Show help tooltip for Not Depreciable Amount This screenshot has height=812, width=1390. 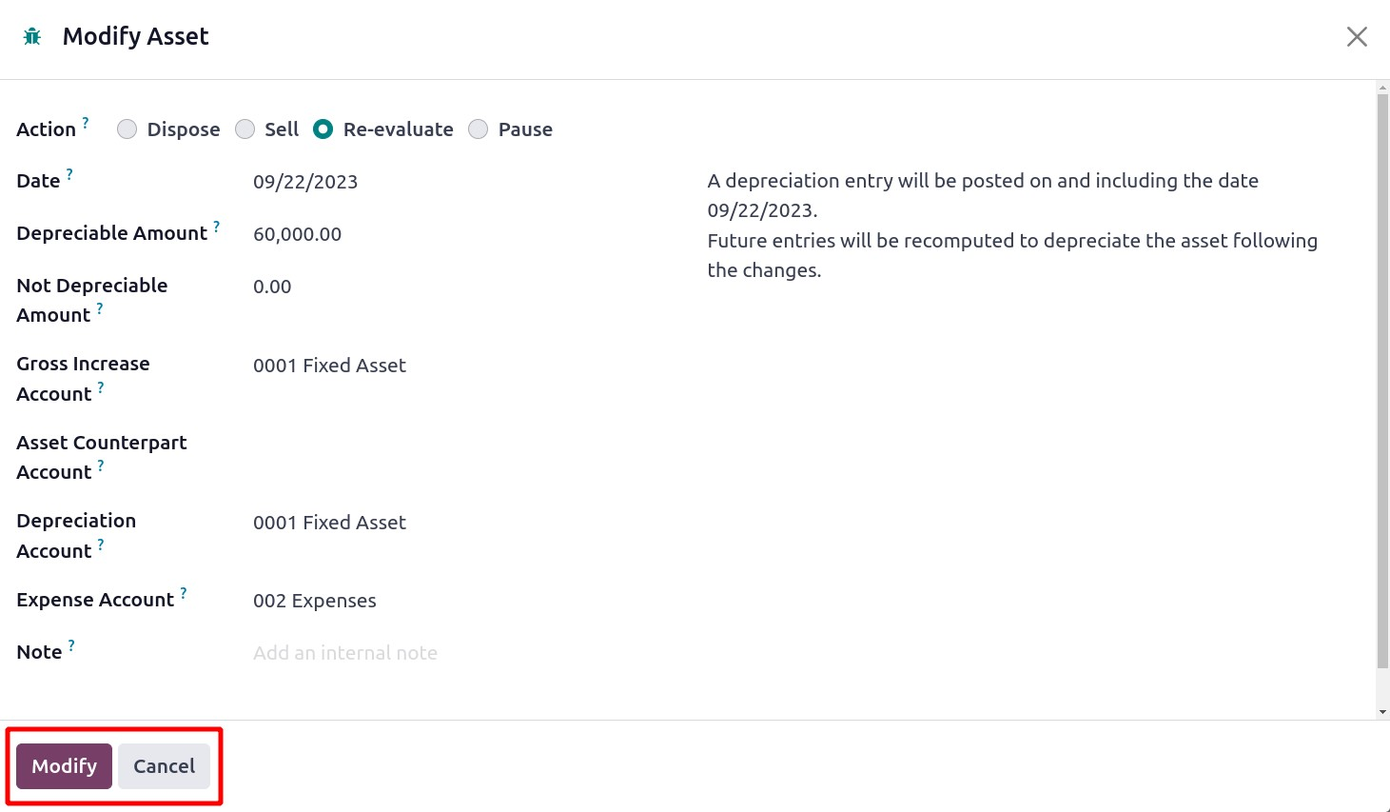tap(100, 308)
